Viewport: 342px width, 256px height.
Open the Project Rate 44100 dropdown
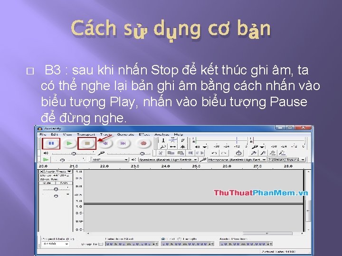coord(56,244)
